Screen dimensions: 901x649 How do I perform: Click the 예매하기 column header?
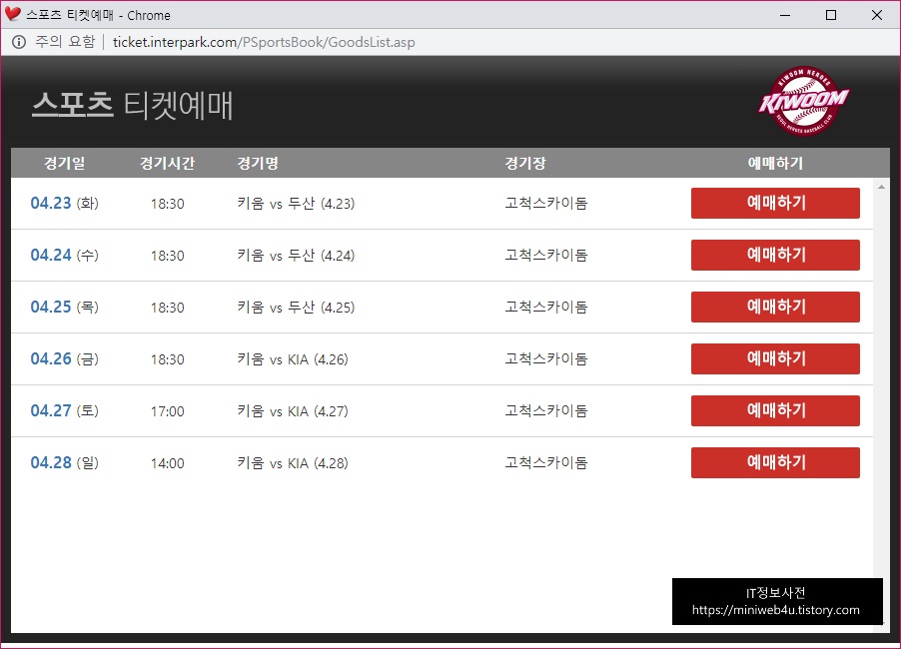tap(775, 163)
